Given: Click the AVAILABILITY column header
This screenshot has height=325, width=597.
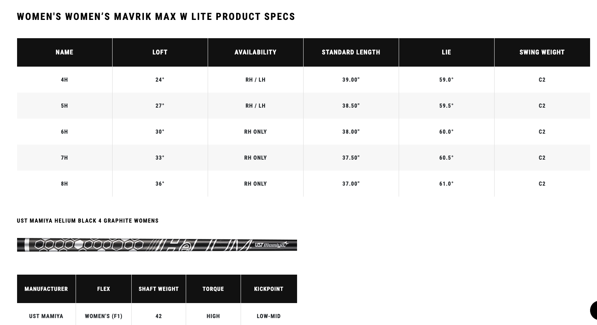Looking at the screenshot, I should 256,52.
